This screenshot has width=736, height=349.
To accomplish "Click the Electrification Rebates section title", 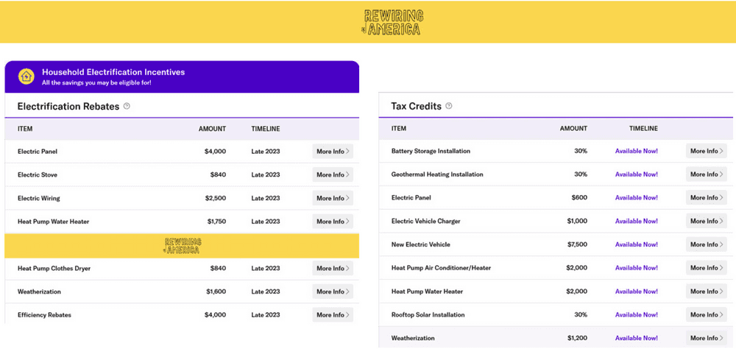I will [x=68, y=107].
